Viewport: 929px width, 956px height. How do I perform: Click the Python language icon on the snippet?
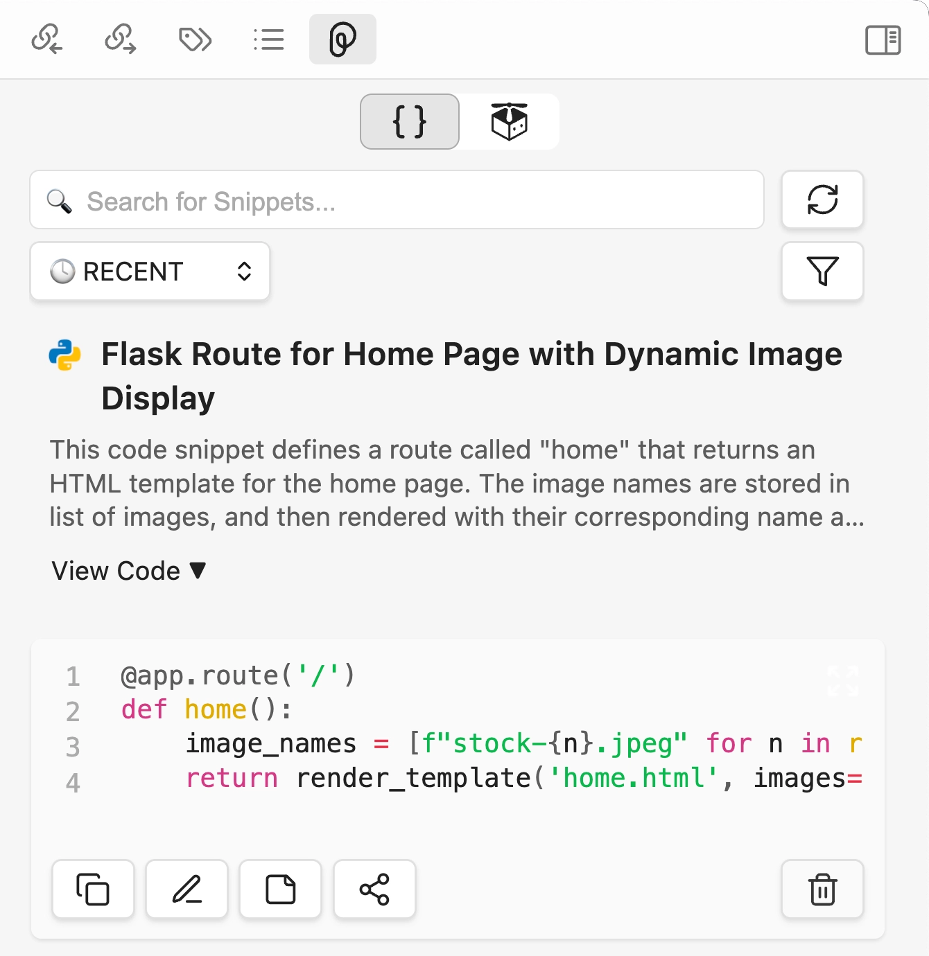[64, 354]
